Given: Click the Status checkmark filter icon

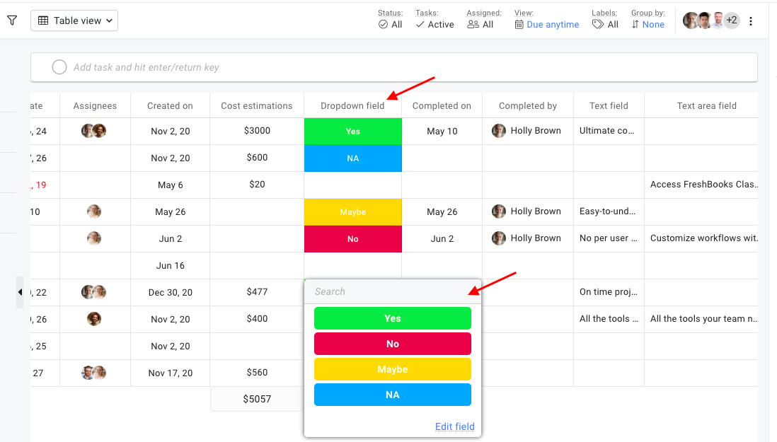Looking at the screenshot, I should tap(383, 25).
